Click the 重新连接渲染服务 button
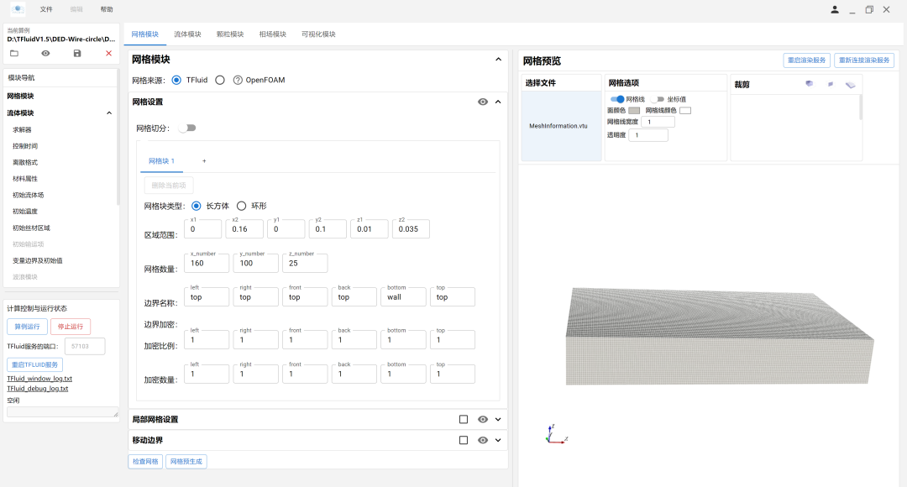Image resolution: width=907 pixels, height=487 pixels. [864, 60]
